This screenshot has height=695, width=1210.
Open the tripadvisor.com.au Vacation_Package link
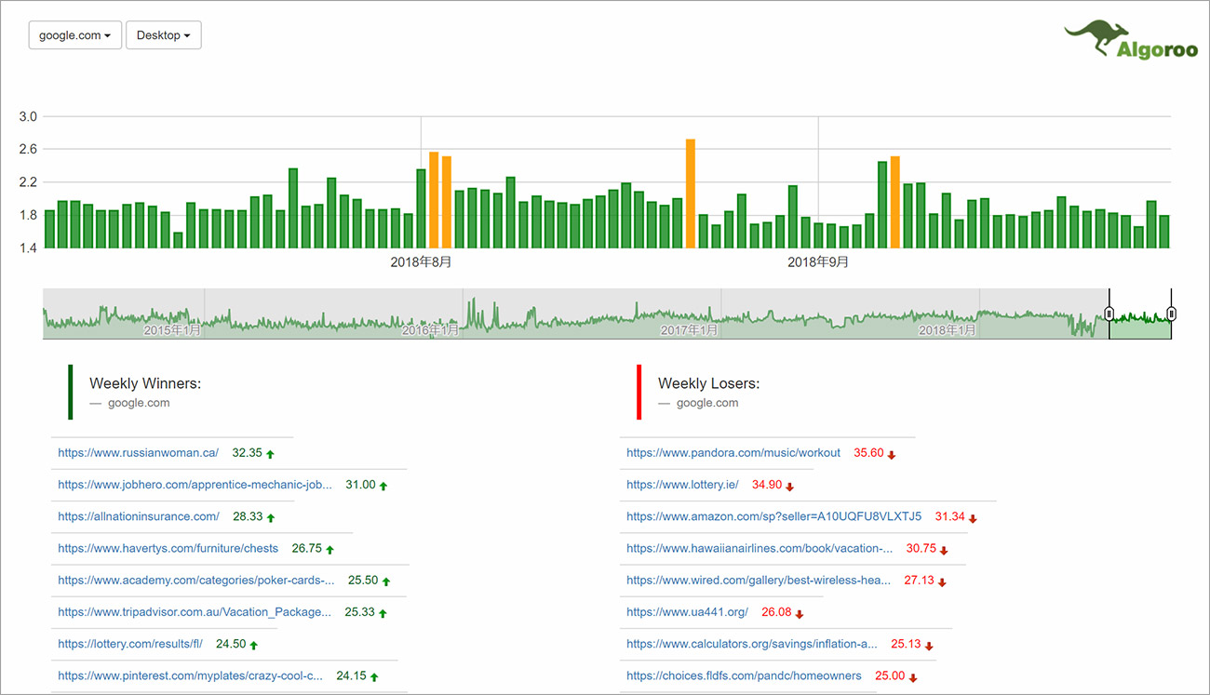(195, 612)
